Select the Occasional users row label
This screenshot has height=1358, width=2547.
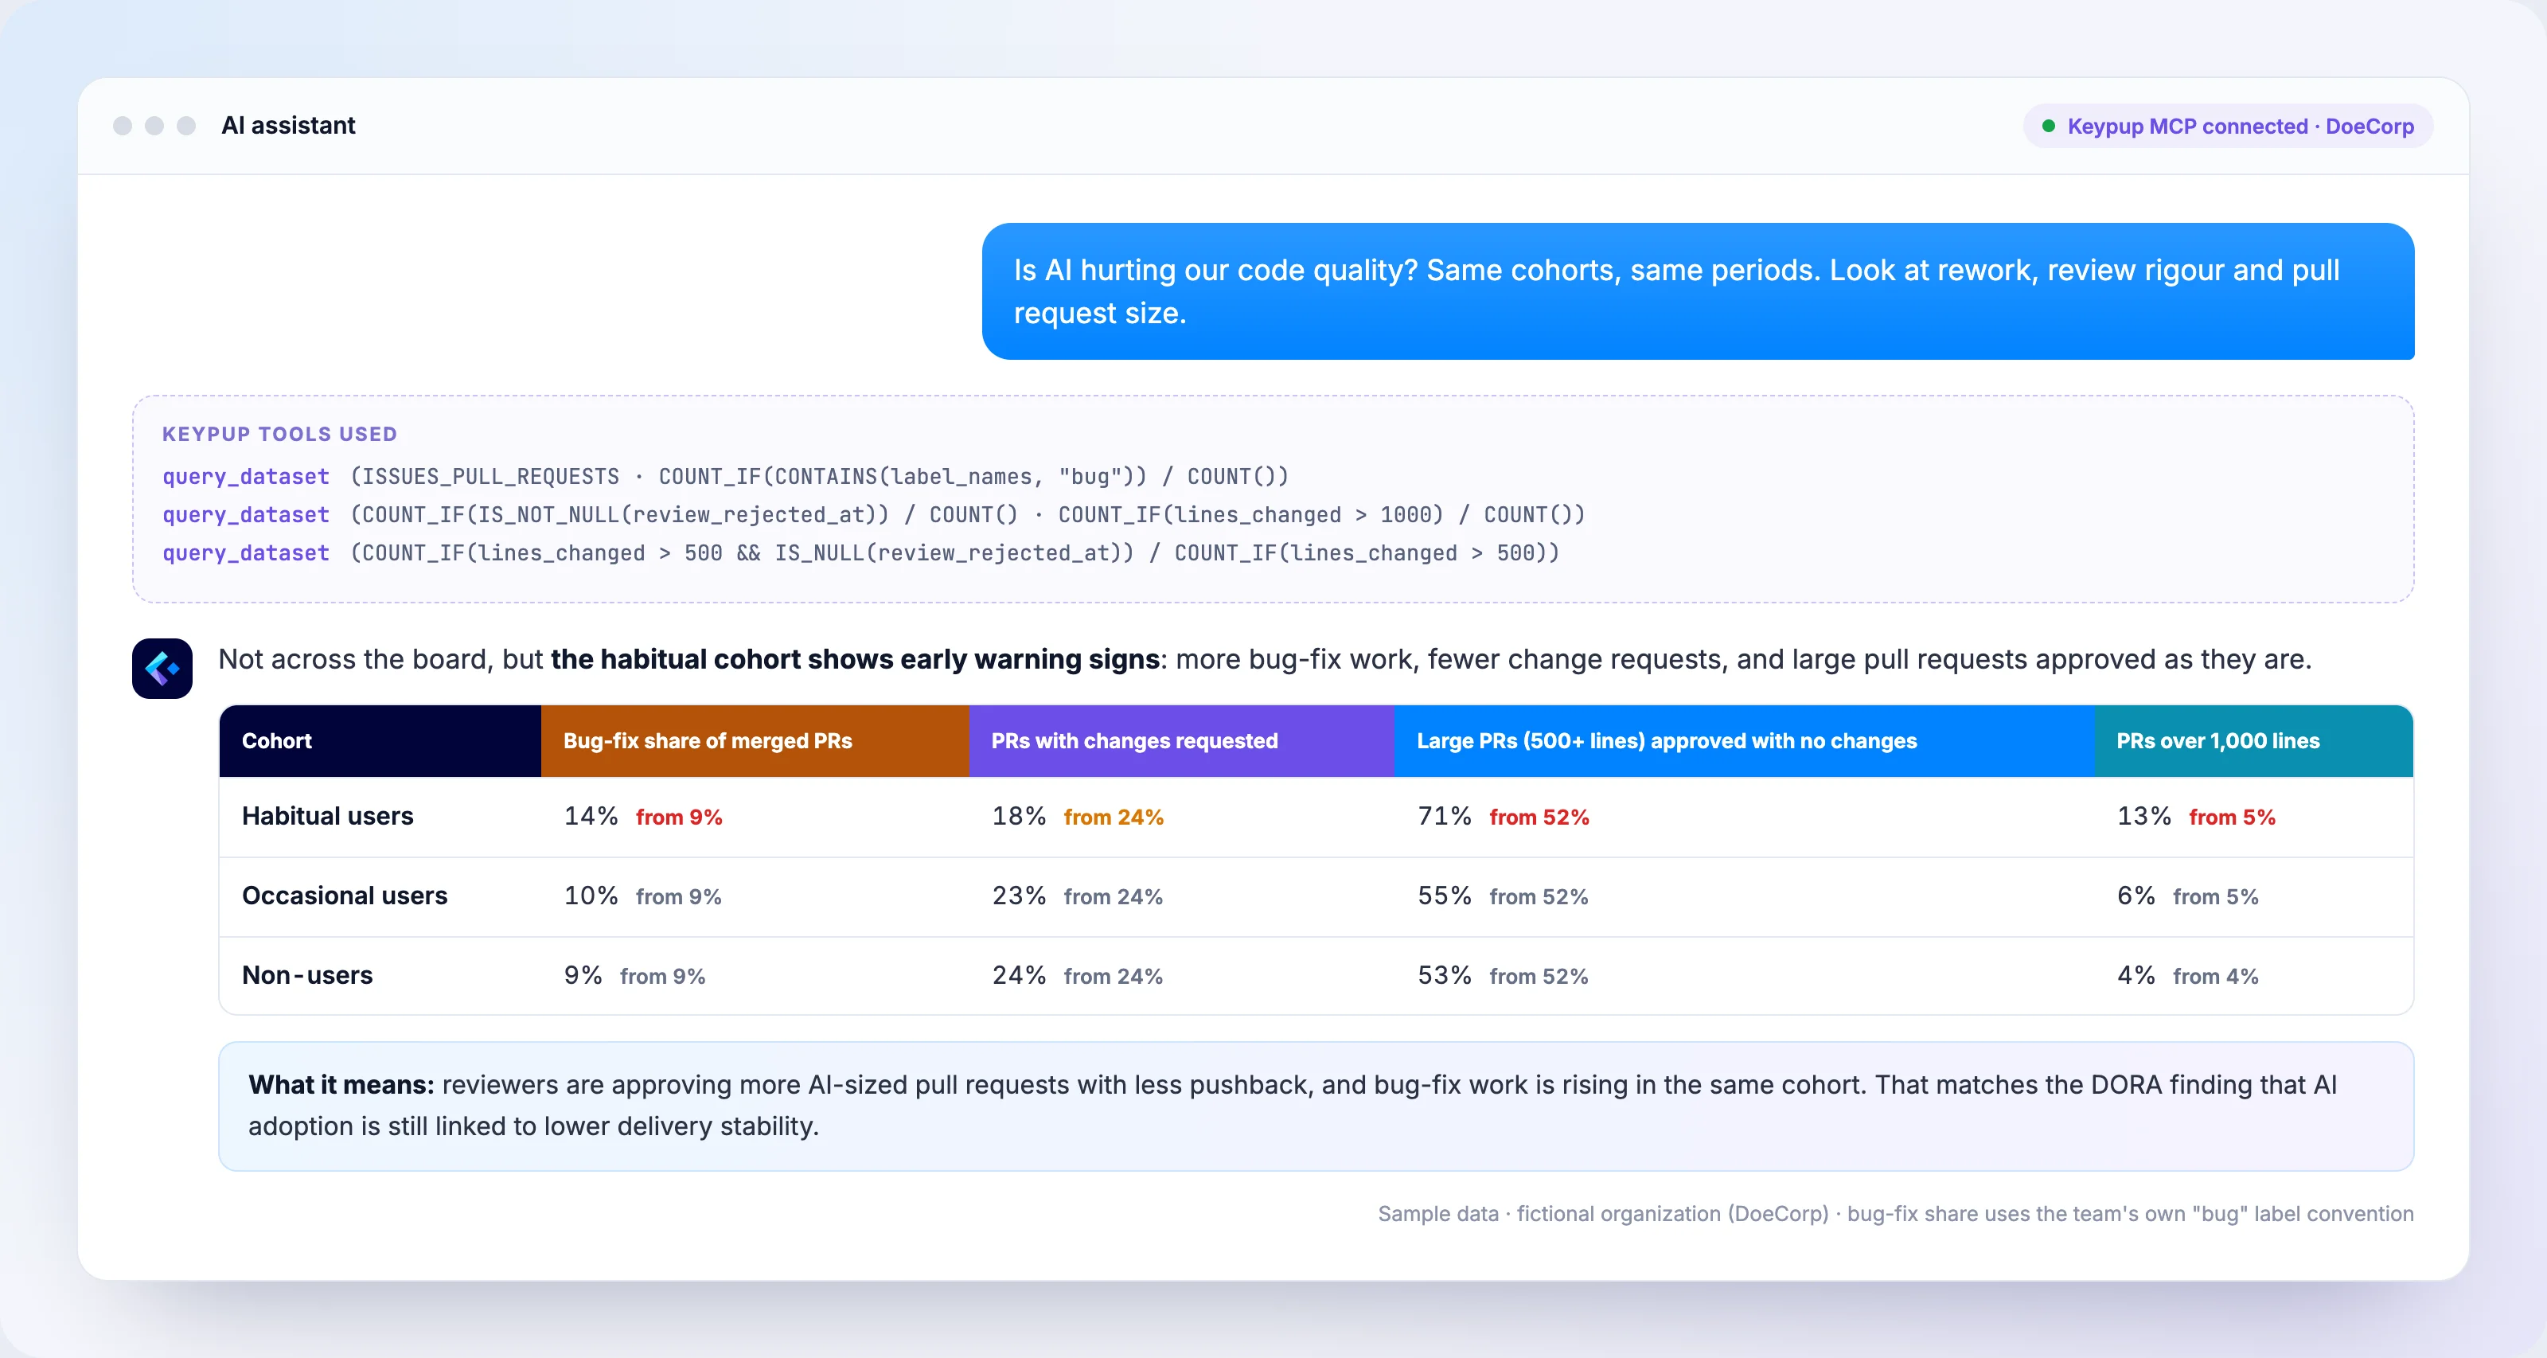tap(344, 895)
